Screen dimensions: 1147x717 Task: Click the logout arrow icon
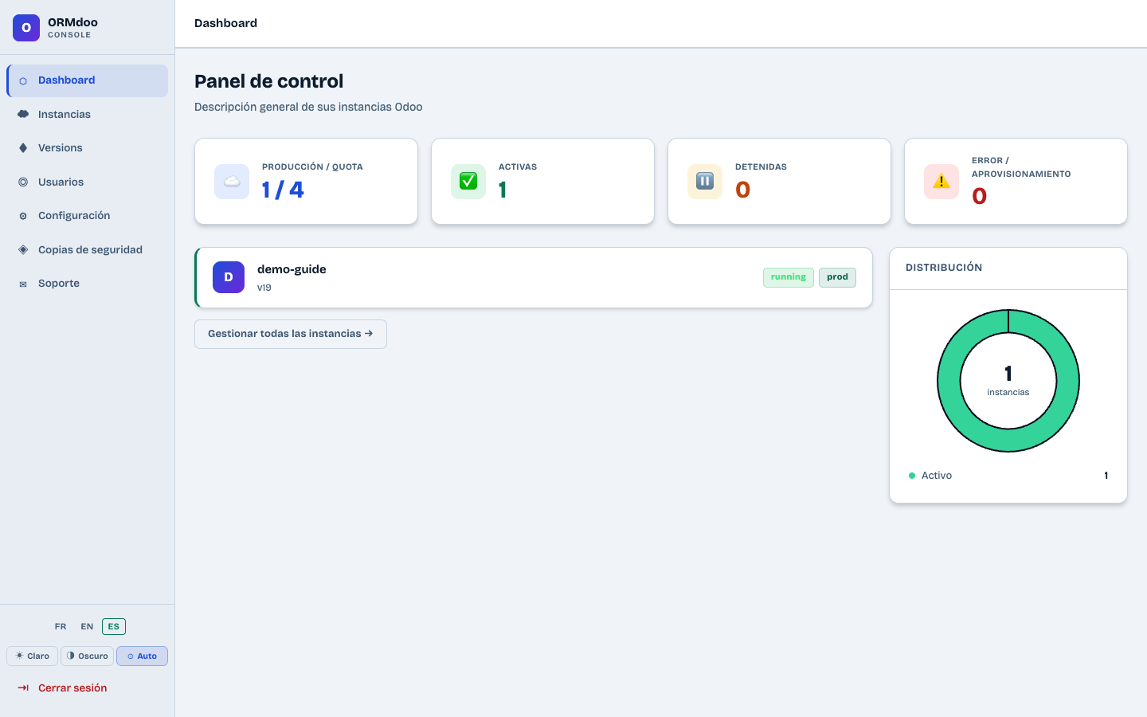tap(23, 688)
